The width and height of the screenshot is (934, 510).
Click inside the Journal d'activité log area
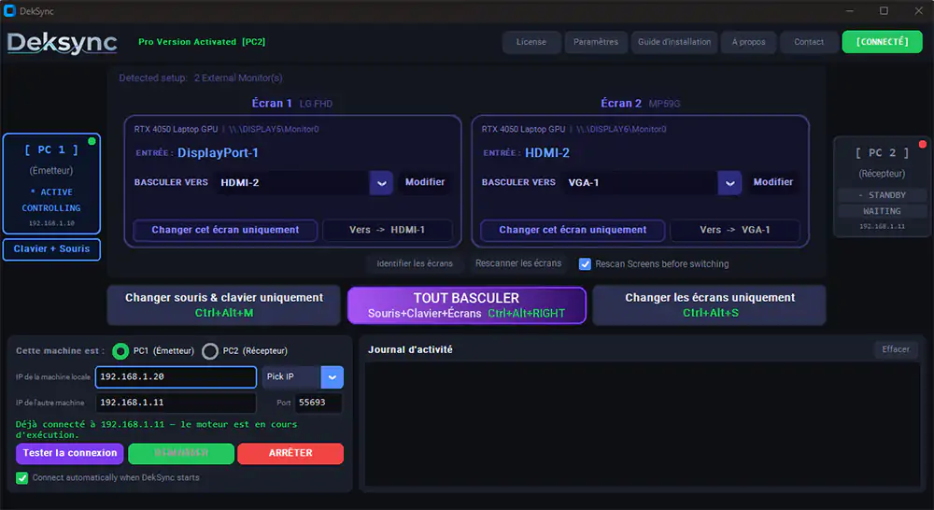pos(643,424)
